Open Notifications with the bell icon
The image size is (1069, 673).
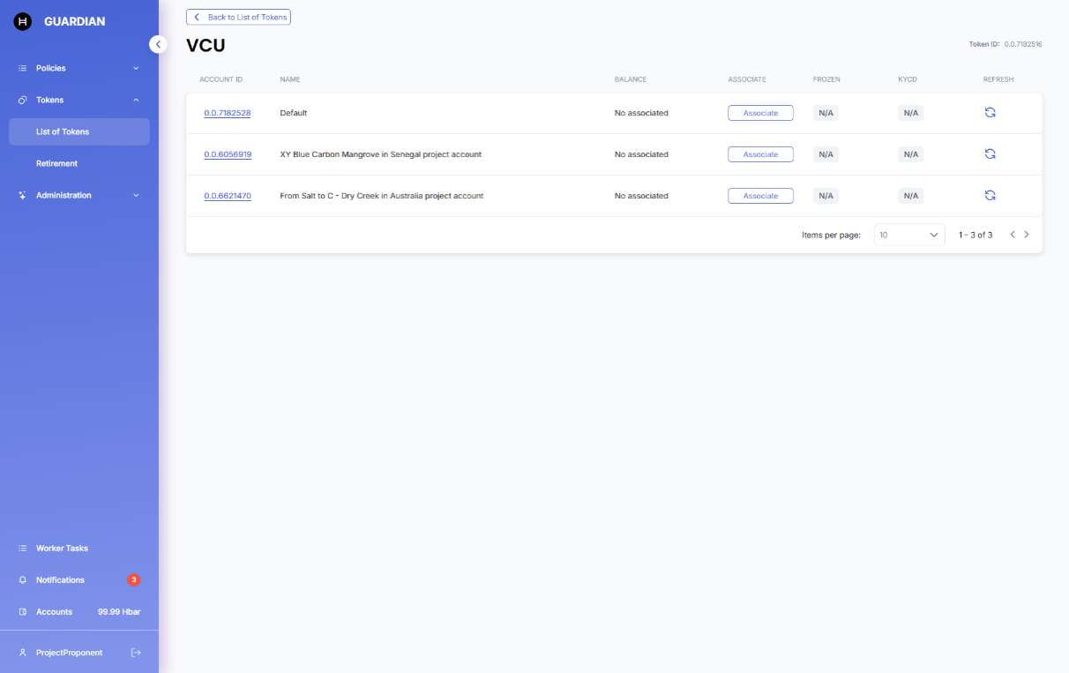23,580
